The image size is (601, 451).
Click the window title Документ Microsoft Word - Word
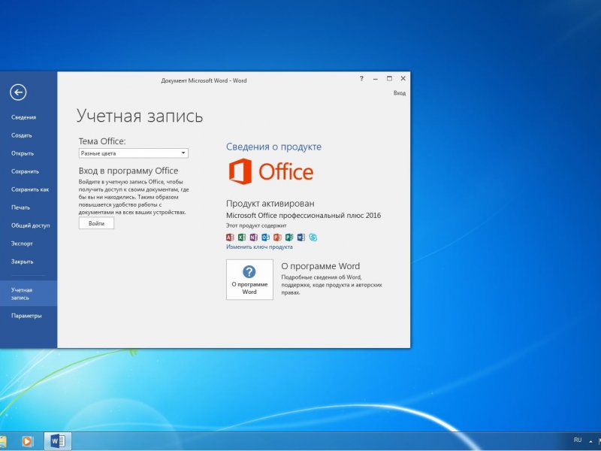204,80
